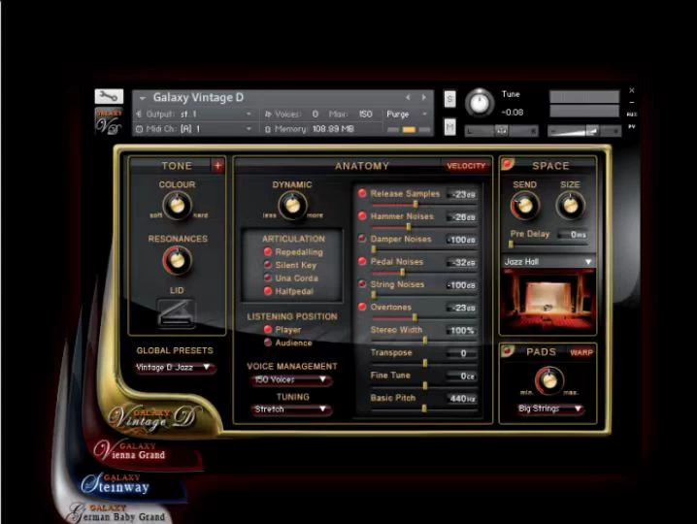The height and width of the screenshot is (524, 697).
Task: Toggle the PADS power button
Action: [507, 350]
